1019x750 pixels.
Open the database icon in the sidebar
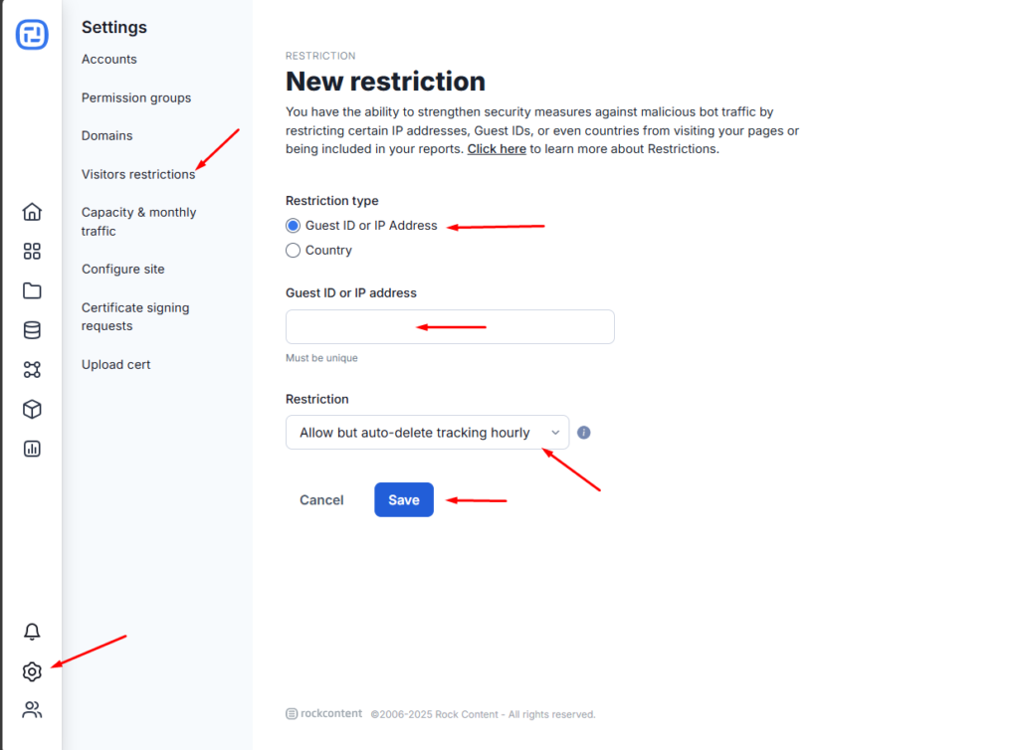pos(32,330)
